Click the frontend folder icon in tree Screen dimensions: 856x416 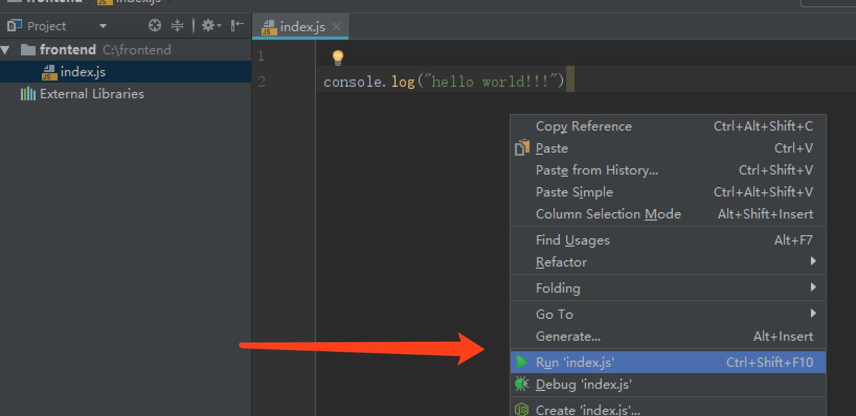[28, 50]
